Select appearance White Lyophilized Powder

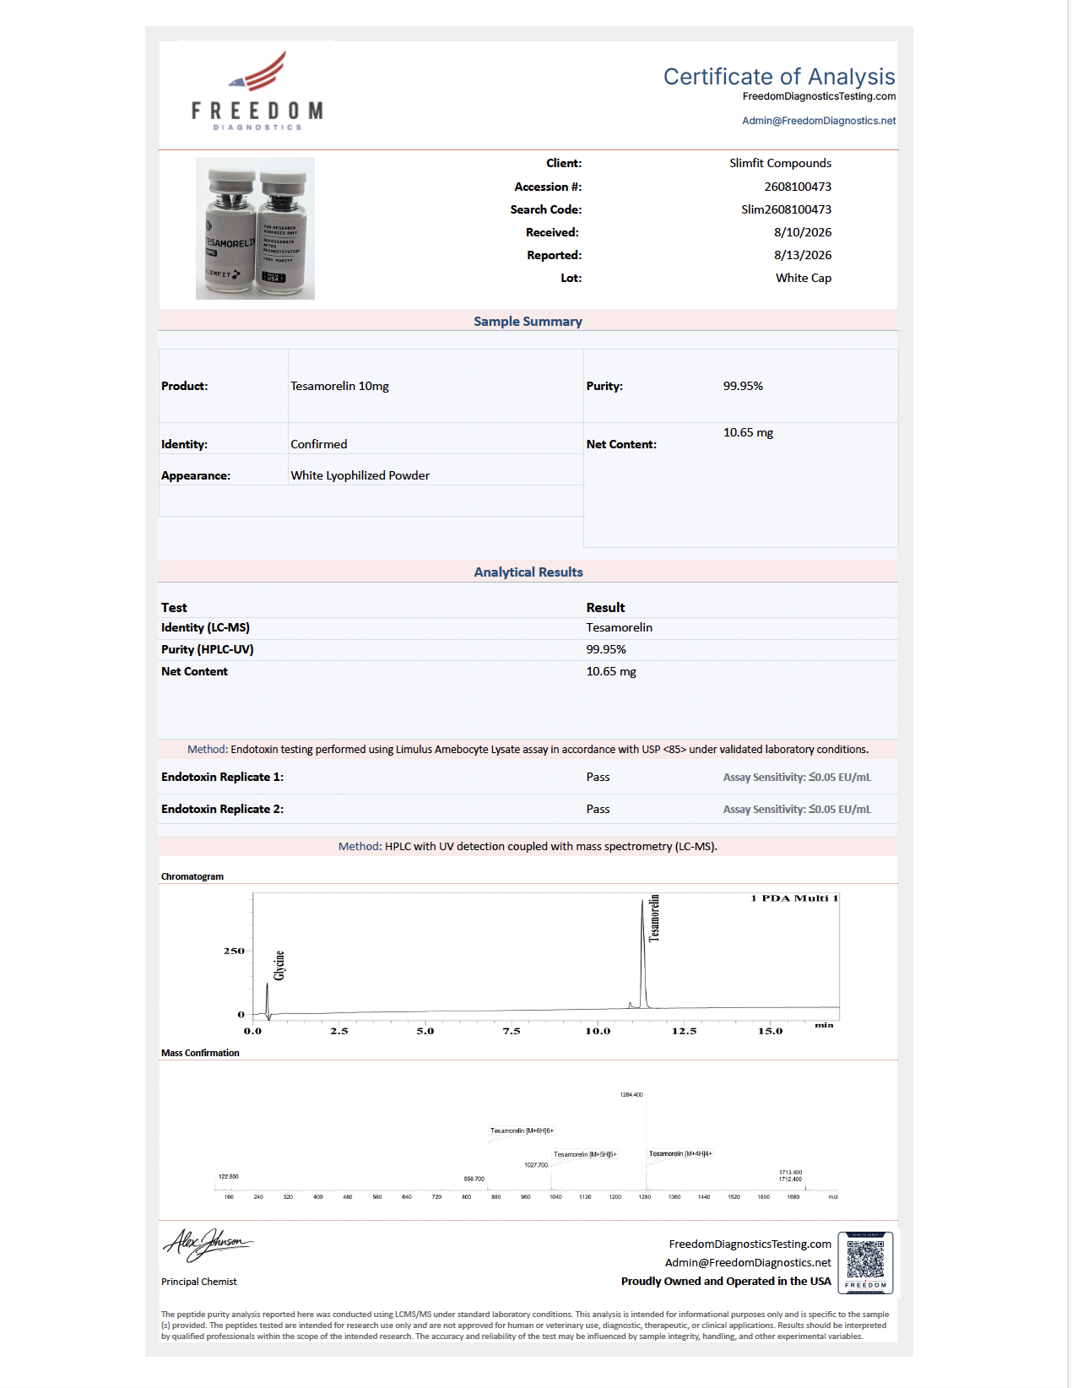[360, 475]
